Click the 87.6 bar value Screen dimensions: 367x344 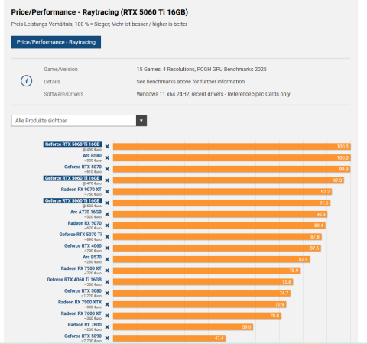314,248
